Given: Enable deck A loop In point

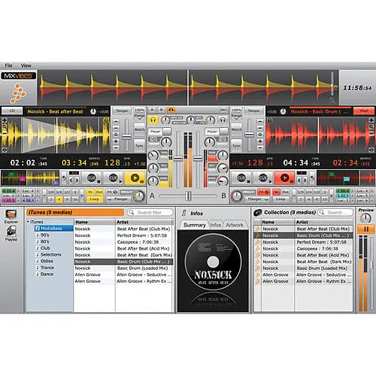Looking at the screenshot, I should pos(90,193).
